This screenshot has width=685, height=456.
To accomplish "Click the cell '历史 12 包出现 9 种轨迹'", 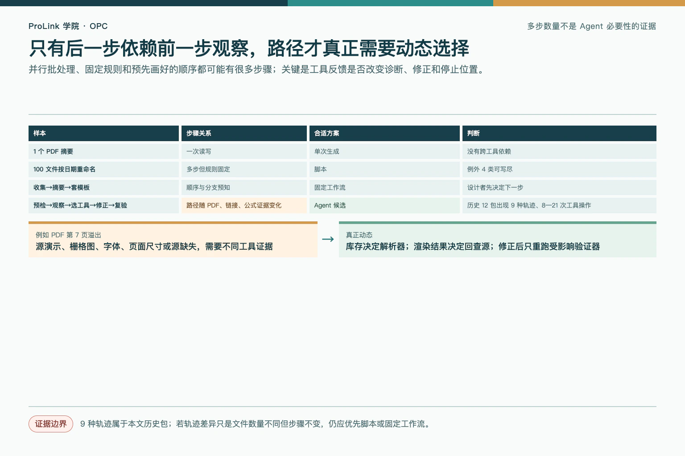I will [559, 205].
